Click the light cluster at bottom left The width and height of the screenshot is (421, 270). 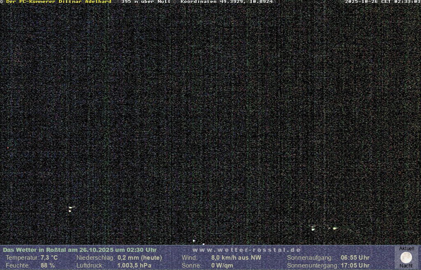tap(70, 209)
